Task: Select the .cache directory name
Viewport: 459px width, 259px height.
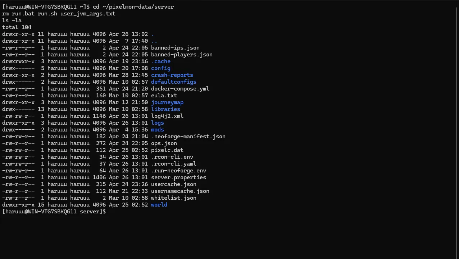Action: pyautogui.click(x=161, y=61)
